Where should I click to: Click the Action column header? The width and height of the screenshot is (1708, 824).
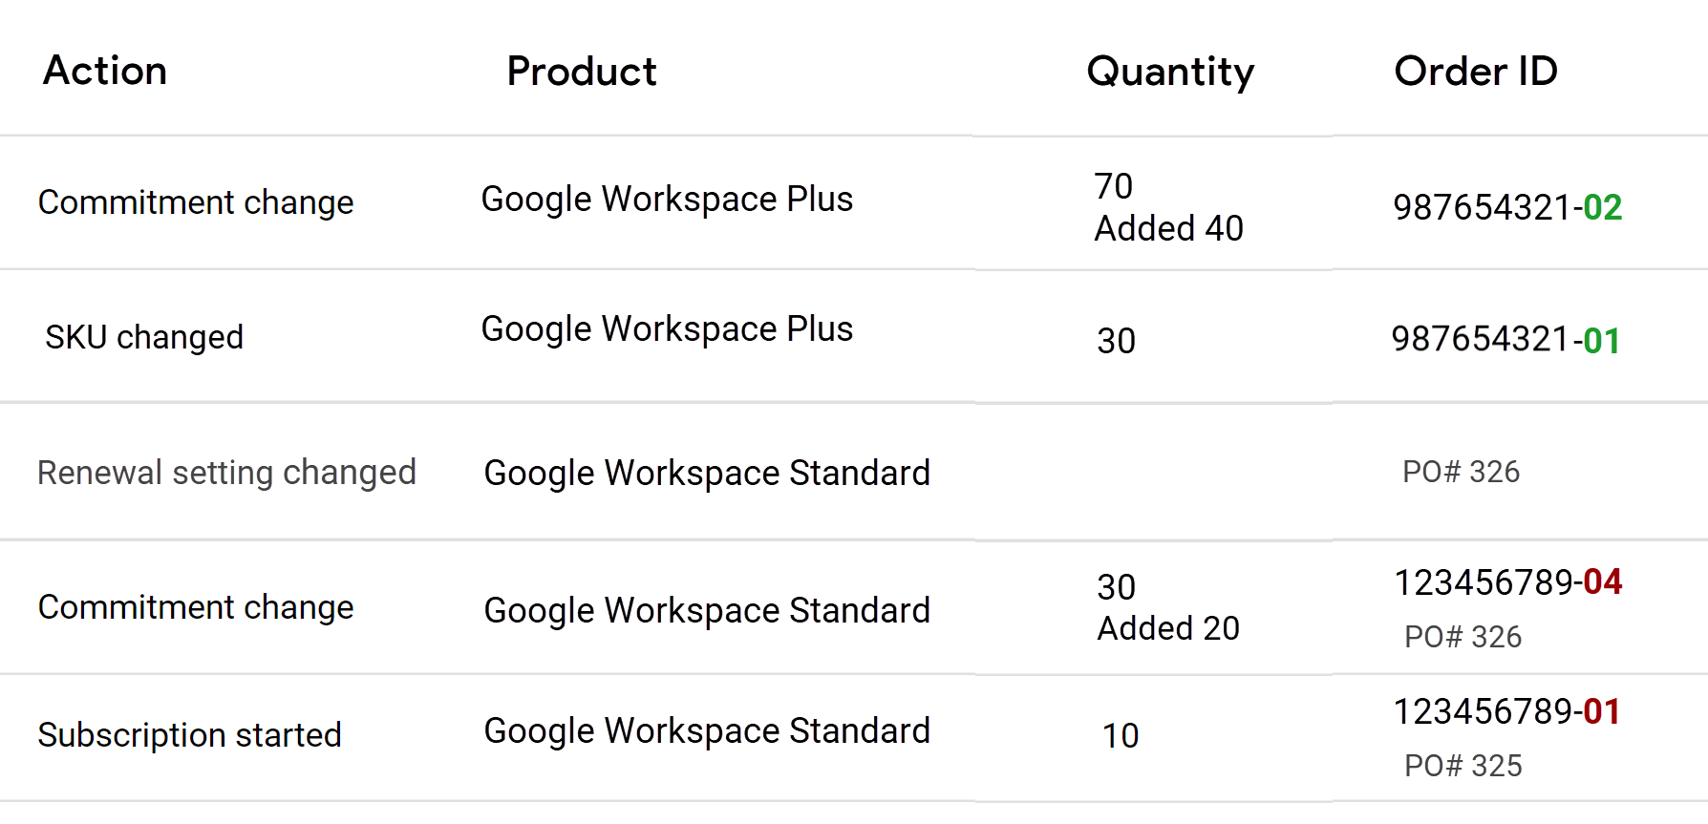[105, 71]
